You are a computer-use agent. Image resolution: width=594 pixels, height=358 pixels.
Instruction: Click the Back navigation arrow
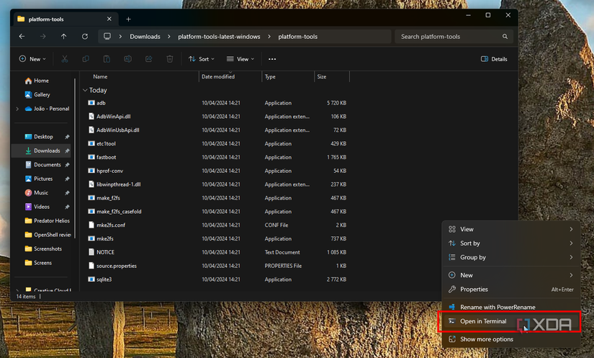(22, 36)
